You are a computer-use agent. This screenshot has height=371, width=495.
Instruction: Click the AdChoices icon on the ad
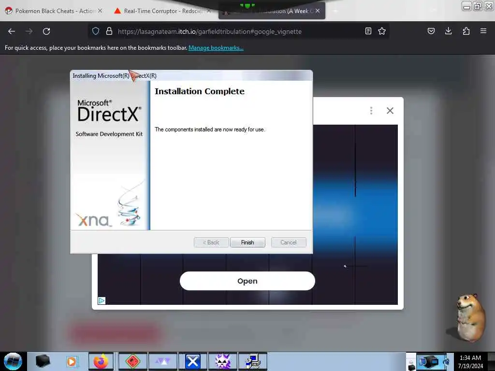102,300
